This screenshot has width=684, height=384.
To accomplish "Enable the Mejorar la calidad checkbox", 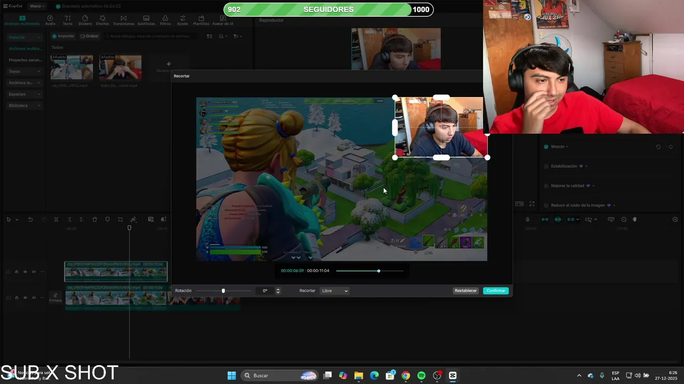I will click(546, 186).
